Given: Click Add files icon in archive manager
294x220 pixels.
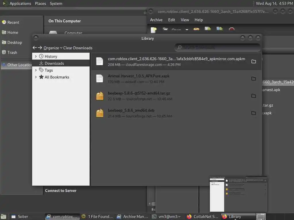Looking at the screenshot, I should [x=208, y=29].
